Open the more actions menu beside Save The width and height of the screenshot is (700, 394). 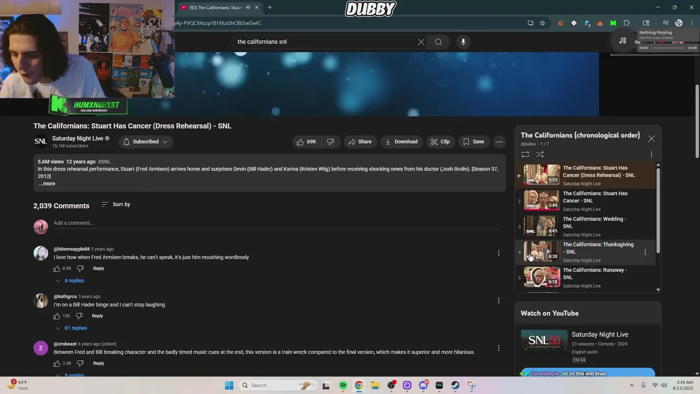coord(499,142)
